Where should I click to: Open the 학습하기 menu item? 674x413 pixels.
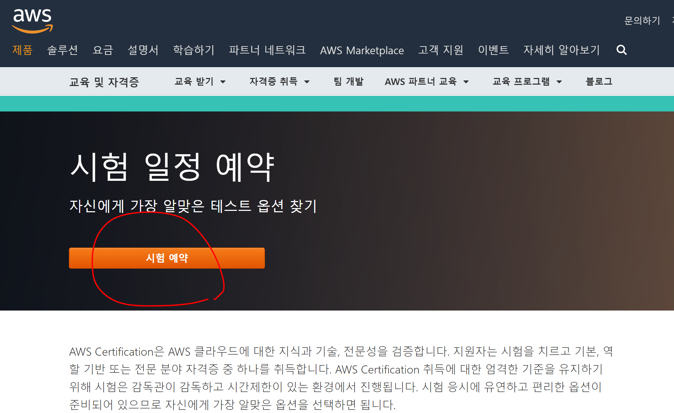[x=194, y=50]
